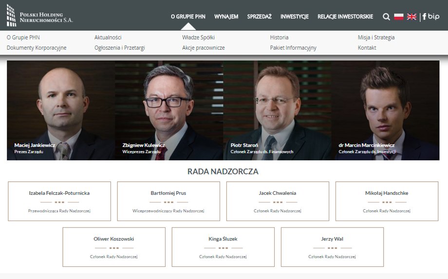The width and height of the screenshot is (448, 279).
Task: Open the O GRUPIE PHN menu
Action: pos(188,17)
